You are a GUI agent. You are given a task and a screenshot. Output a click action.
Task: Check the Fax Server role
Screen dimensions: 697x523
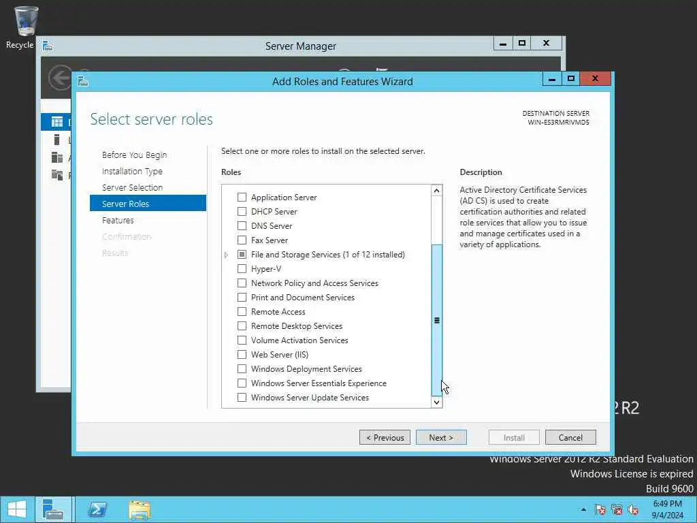point(242,240)
